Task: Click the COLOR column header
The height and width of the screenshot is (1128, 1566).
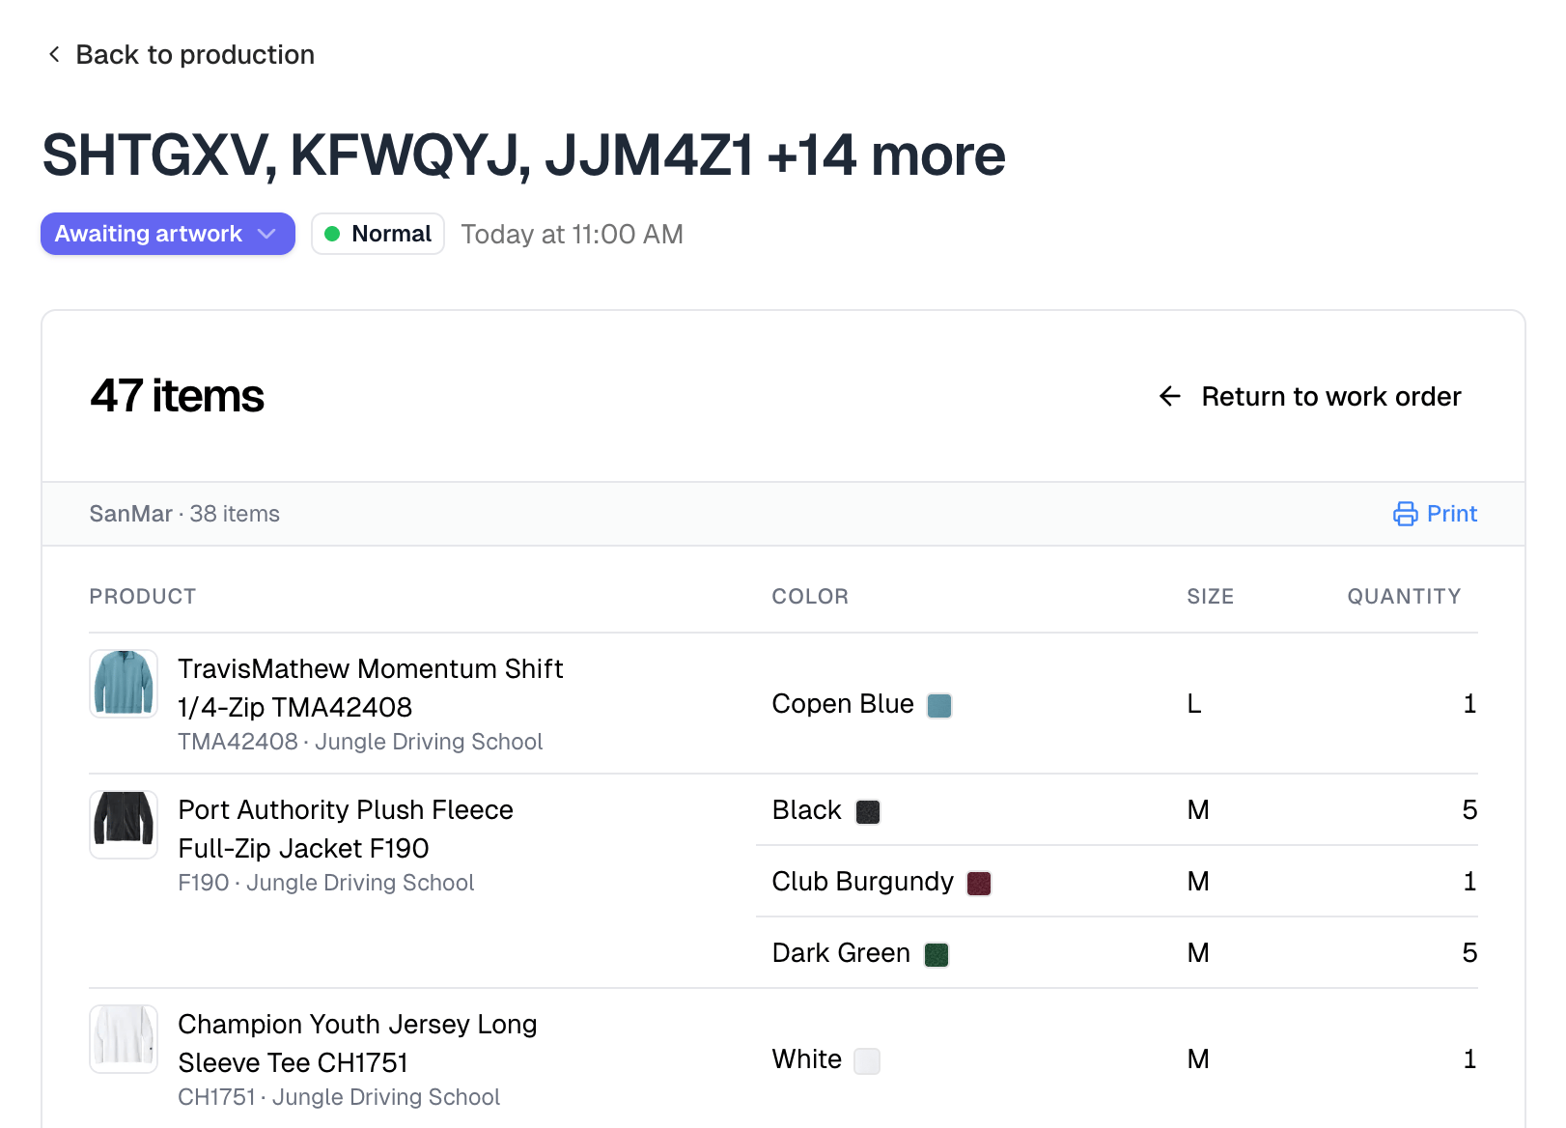Action: point(810,597)
